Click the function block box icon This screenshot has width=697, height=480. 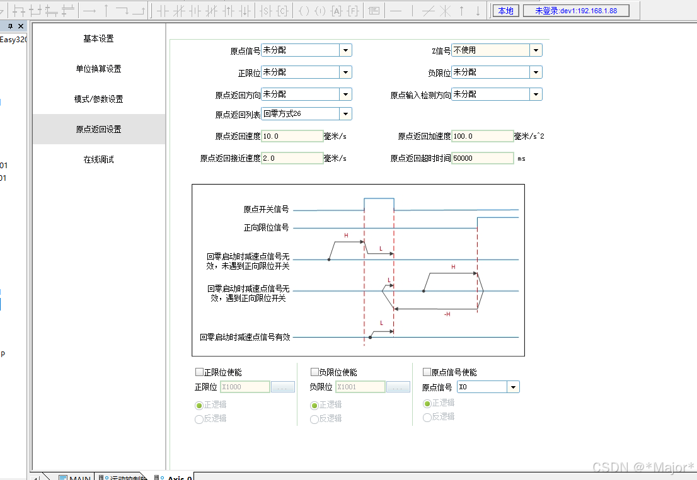click(x=374, y=11)
